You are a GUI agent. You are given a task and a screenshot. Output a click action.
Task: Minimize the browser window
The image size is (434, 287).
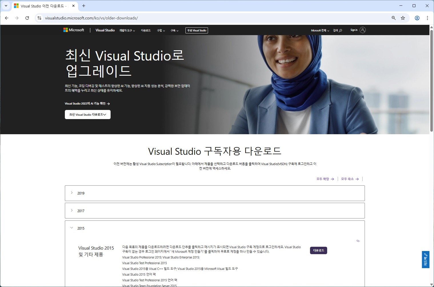(x=401, y=6)
